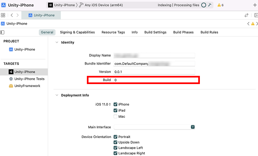Viewport: 258px width, 156px height.
Task: Click the indexing progress circle
Action: 204,5
